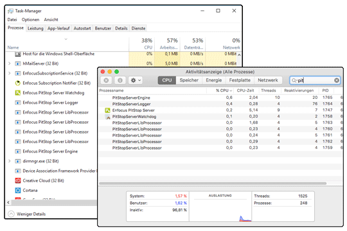Switch to the Benutzer tab
The width and height of the screenshot is (347, 231).
click(x=103, y=28)
